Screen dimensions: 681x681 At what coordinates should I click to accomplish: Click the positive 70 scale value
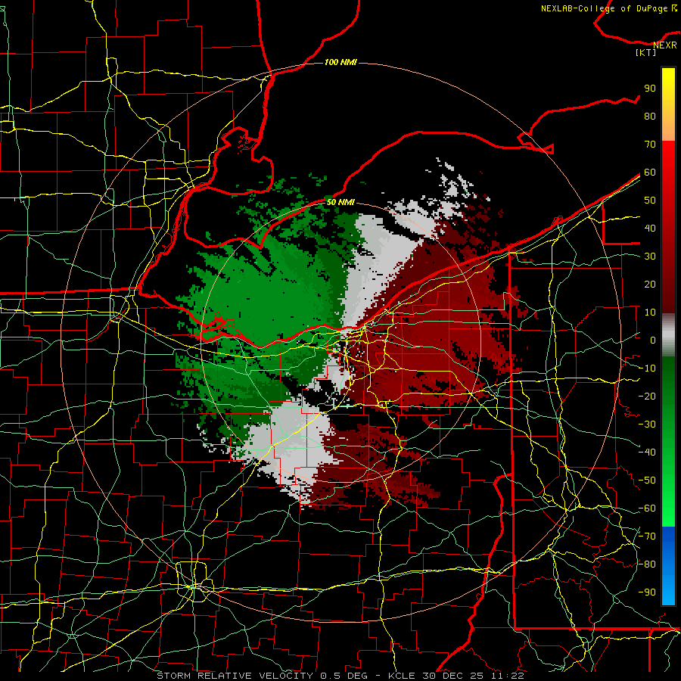click(650, 145)
